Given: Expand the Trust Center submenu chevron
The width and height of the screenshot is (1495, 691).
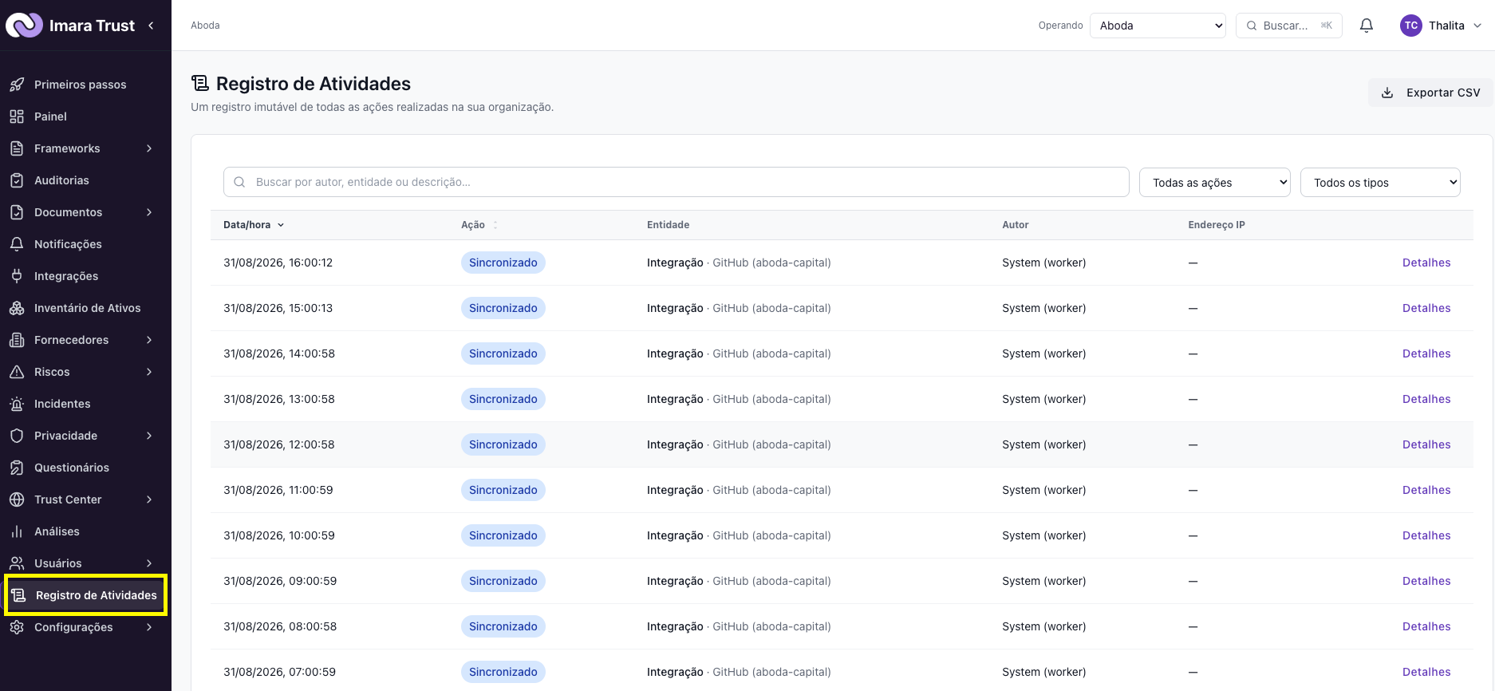Looking at the screenshot, I should pos(149,499).
